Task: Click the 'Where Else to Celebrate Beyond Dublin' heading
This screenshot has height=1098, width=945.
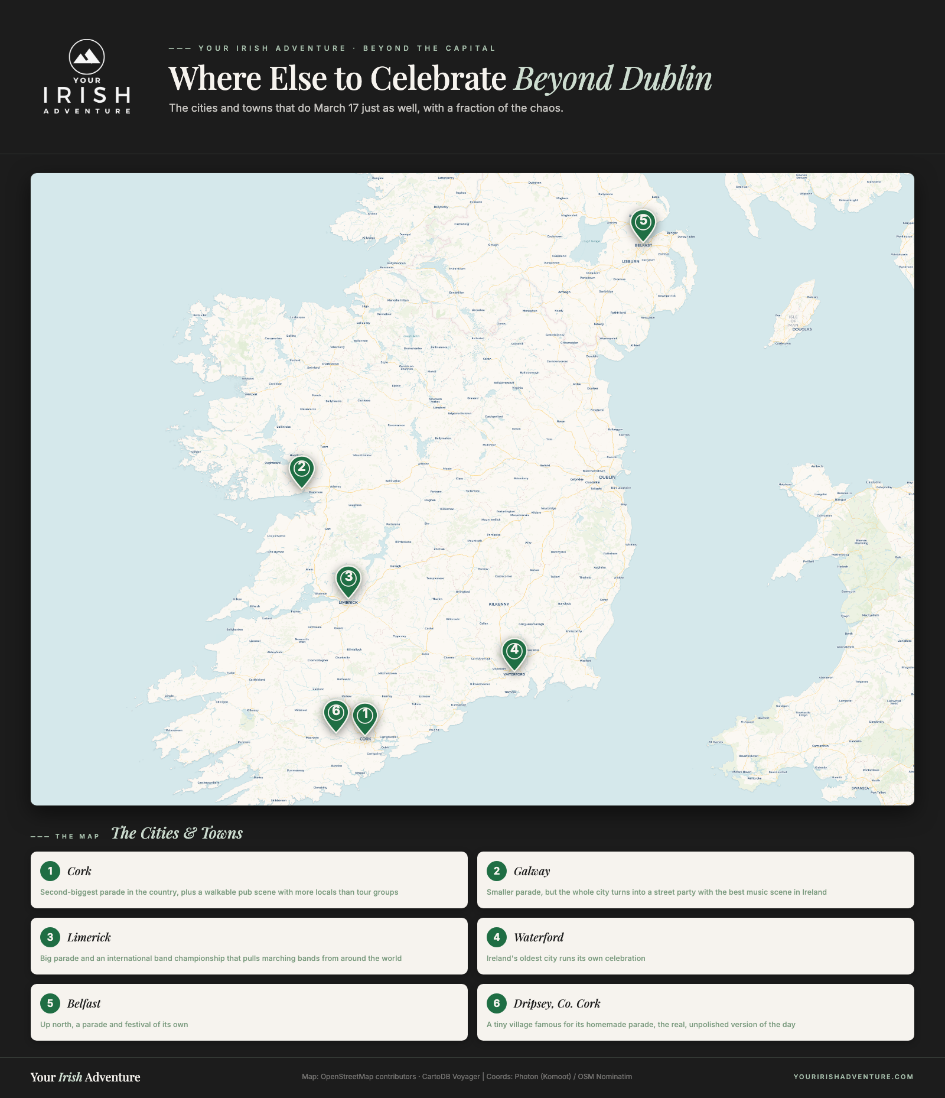Action: click(x=441, y=79)
